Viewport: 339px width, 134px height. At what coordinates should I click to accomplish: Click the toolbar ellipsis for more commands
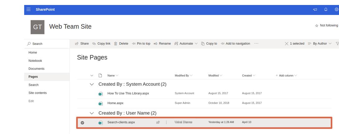click(256, 44)
